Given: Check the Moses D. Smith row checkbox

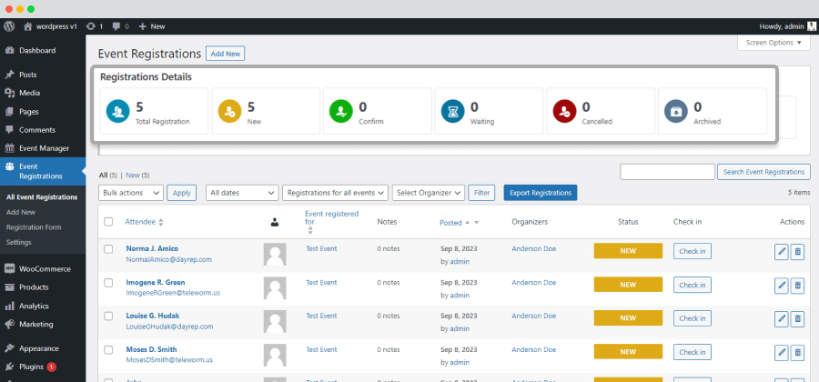Looking at the screenshot, I should point(108,349).
